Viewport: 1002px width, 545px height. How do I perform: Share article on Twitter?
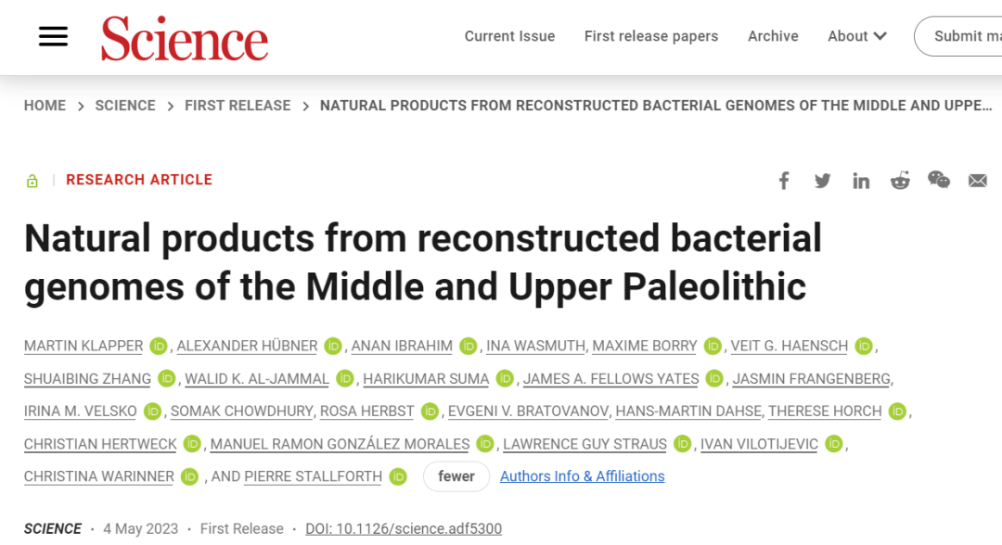pyautogui.click(x=822, y=181)
